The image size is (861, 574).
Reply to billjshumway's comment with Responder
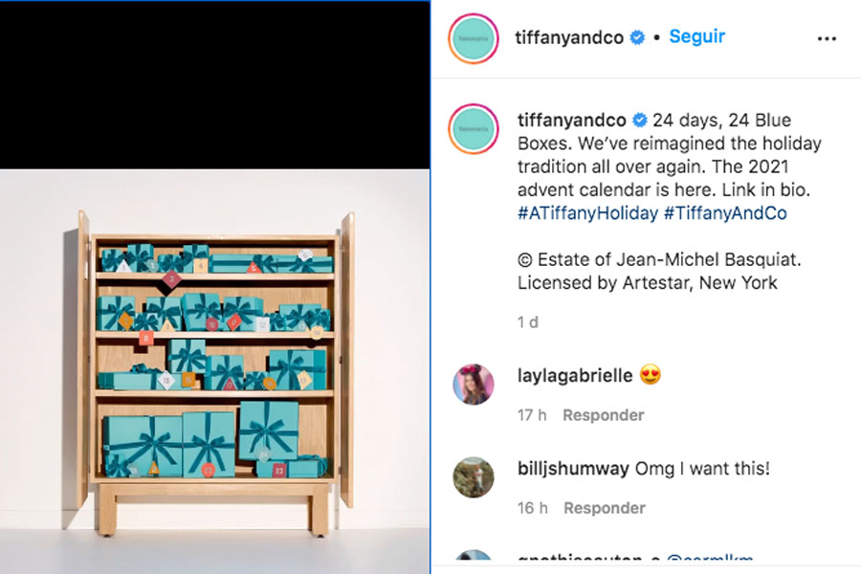click(605, 508)
